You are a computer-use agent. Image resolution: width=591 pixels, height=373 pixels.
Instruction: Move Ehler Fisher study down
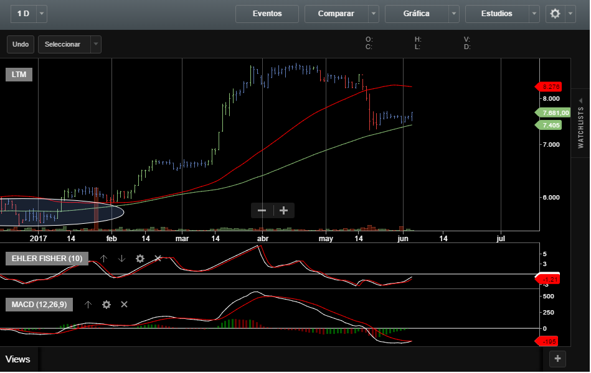coord(121,258)
